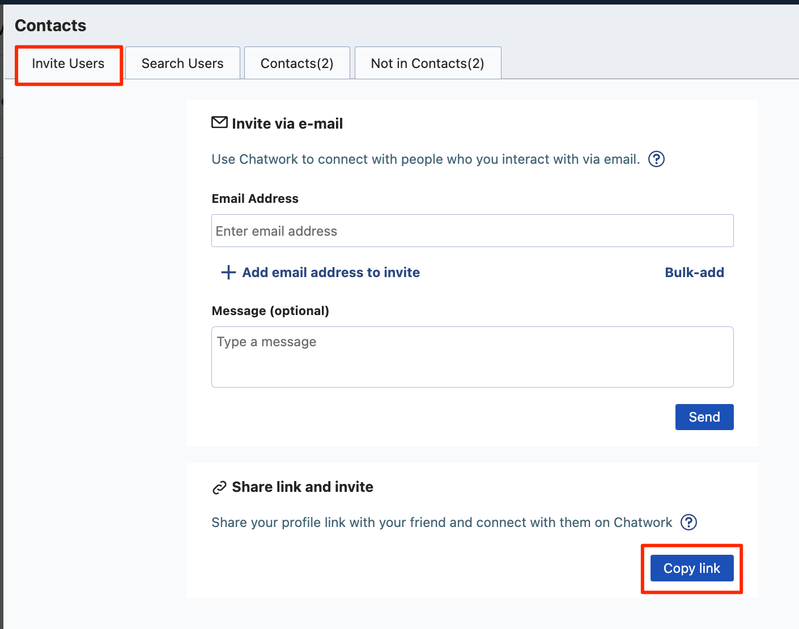Open the Bulk-add option

pos(694,272)
